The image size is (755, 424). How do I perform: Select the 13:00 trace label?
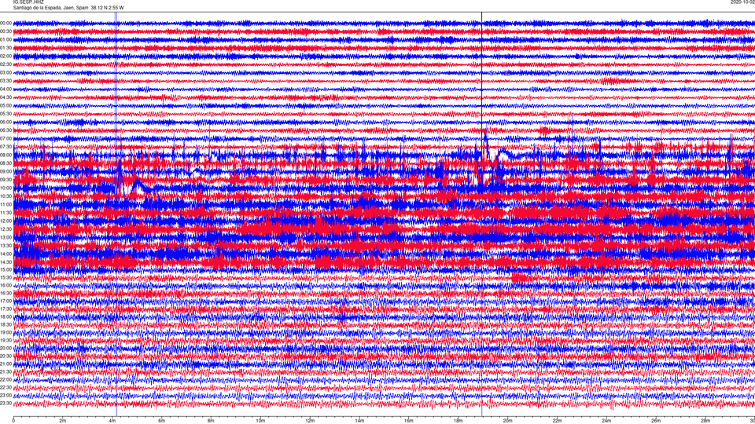click(x=6, y=237)
